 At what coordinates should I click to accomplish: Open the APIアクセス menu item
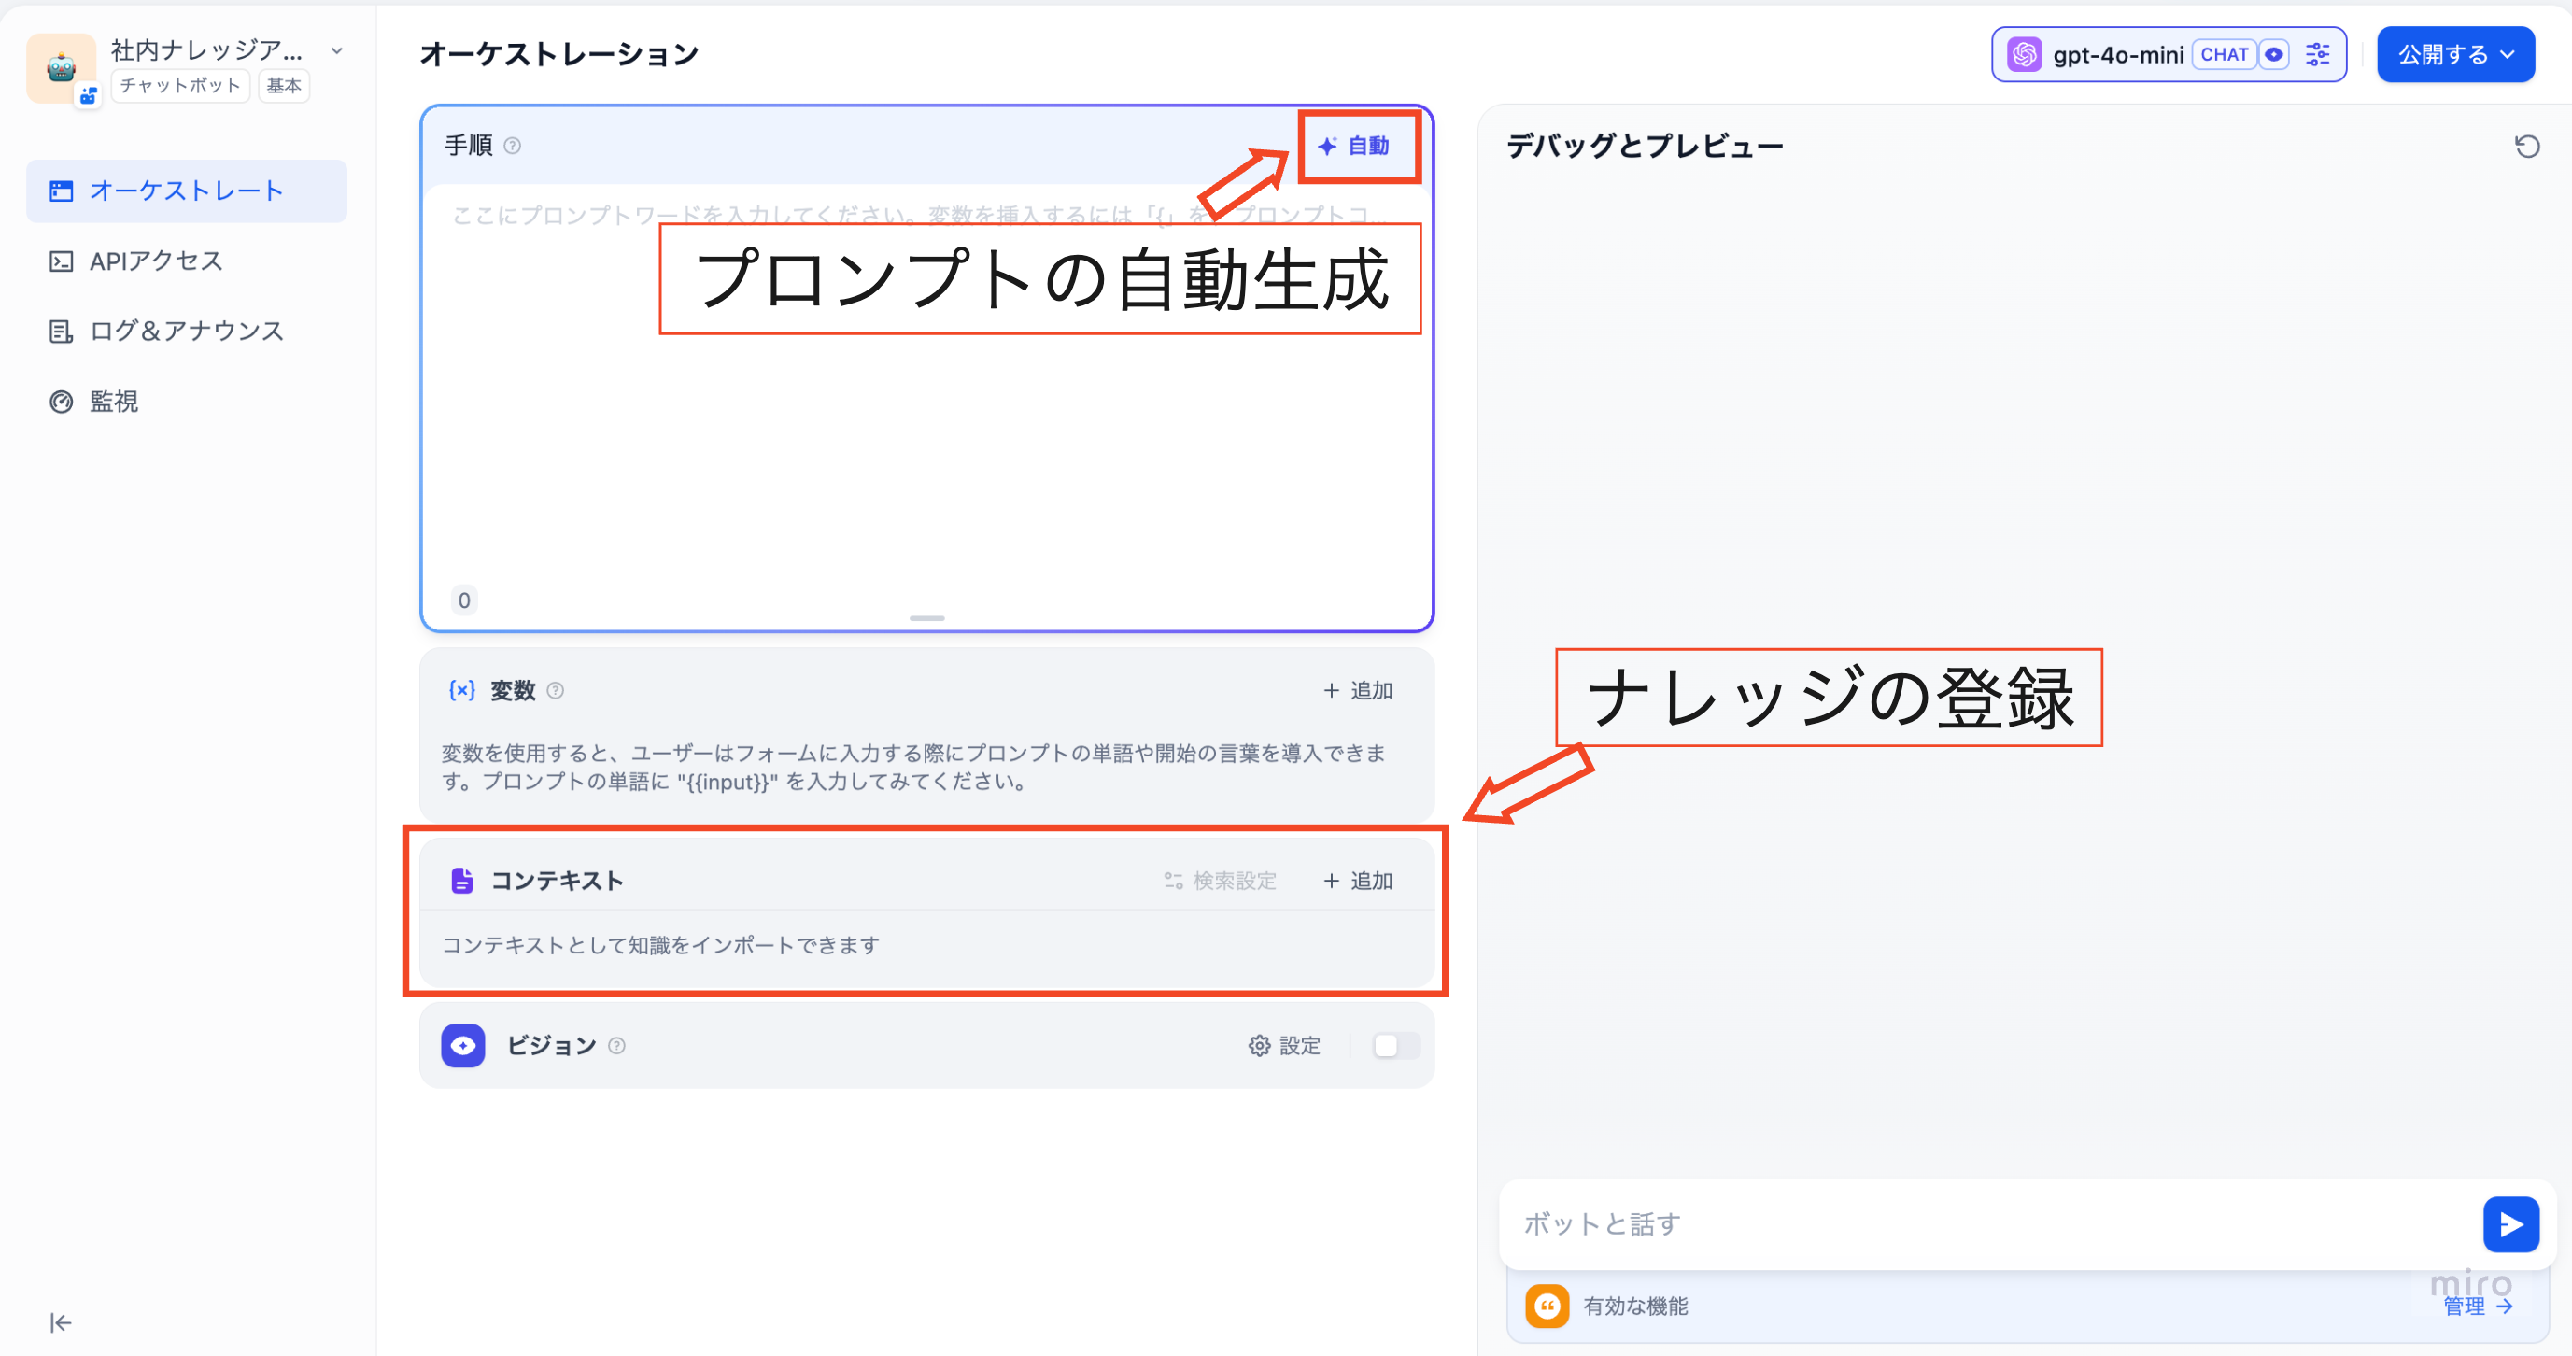tap(156, 261)
